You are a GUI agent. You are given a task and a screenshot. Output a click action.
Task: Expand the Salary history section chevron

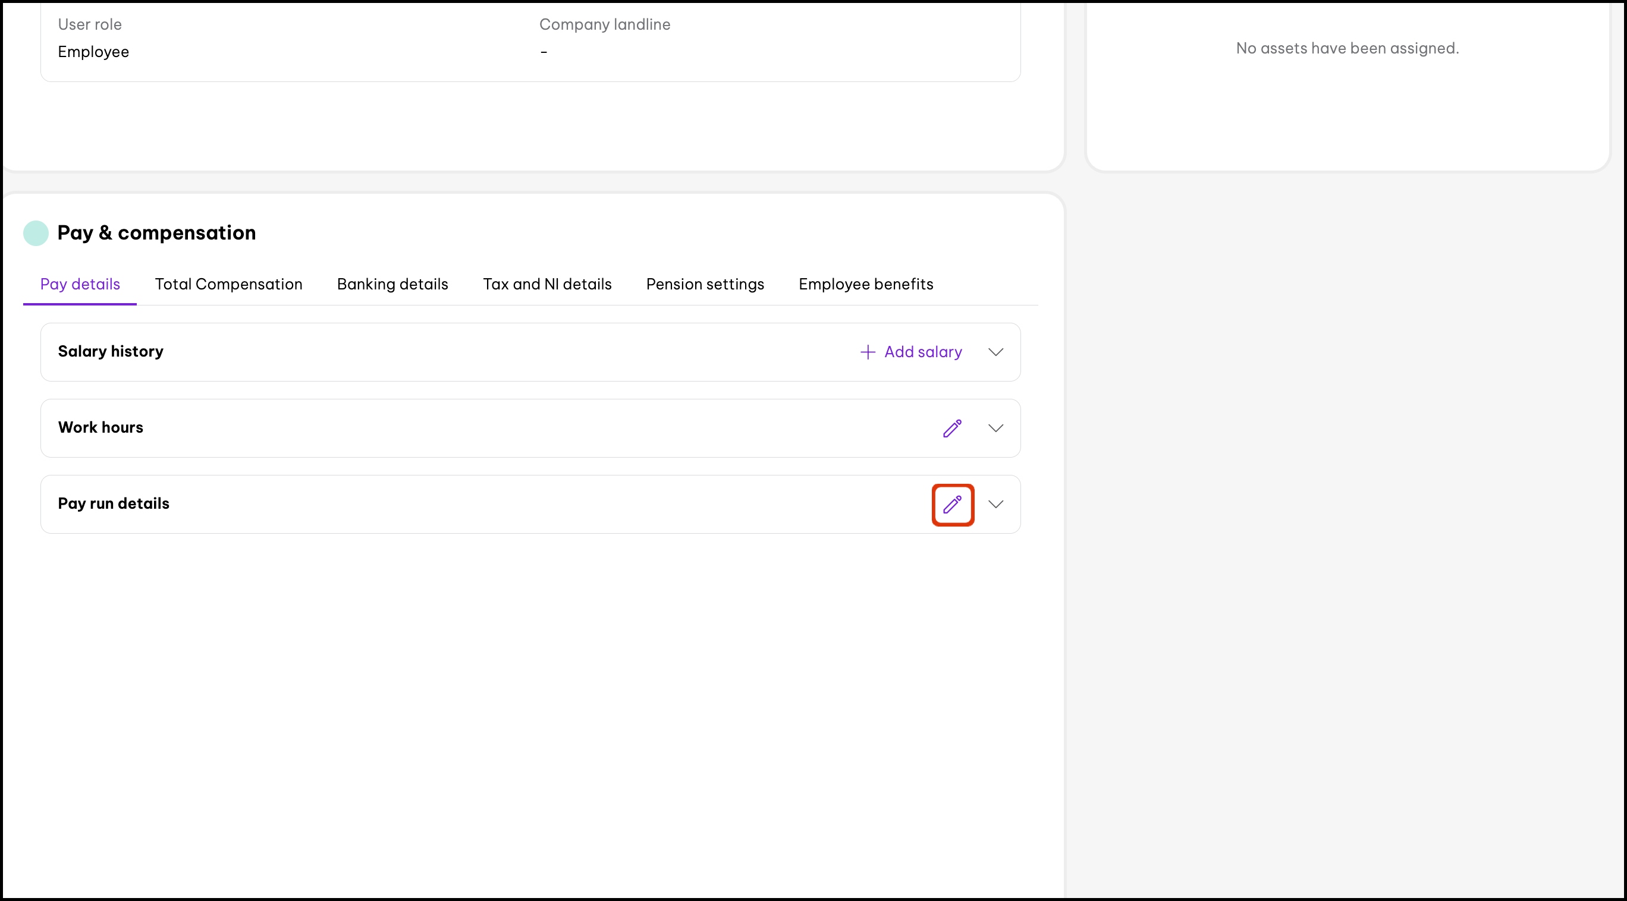[995, 352]
